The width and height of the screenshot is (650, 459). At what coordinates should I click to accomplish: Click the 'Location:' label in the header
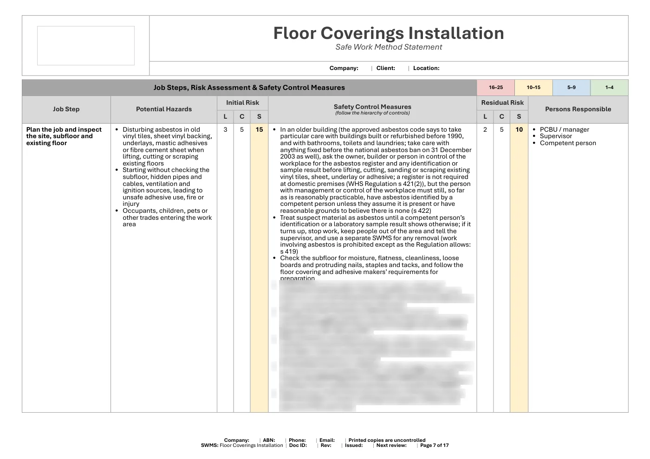(x=426, y=68)
